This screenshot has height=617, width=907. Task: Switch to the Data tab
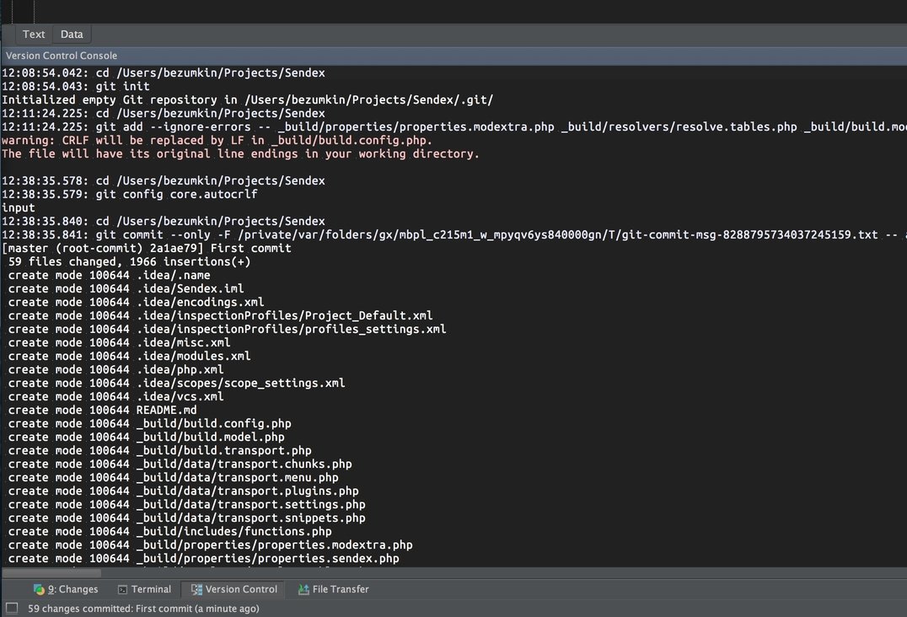(72, 35)
